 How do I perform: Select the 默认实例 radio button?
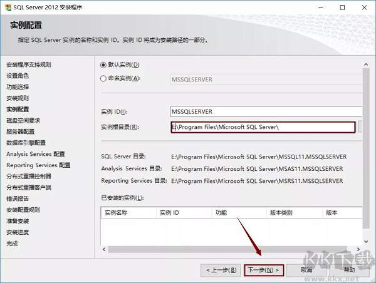tap(104, 64)
